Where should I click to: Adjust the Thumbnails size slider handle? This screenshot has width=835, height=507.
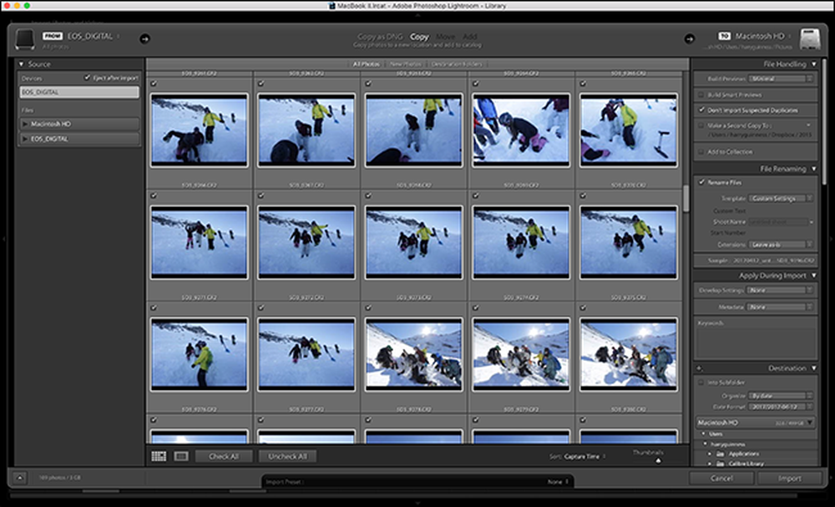point(658,461)
